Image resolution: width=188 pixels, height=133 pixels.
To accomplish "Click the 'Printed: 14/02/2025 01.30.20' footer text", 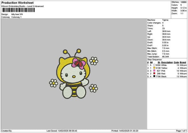I will point(125,131).
